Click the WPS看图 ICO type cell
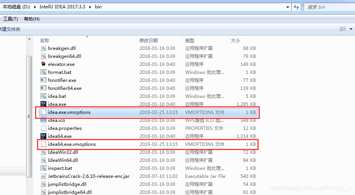The width and height of the screenshot is (355, 195). tap(205, 120)
